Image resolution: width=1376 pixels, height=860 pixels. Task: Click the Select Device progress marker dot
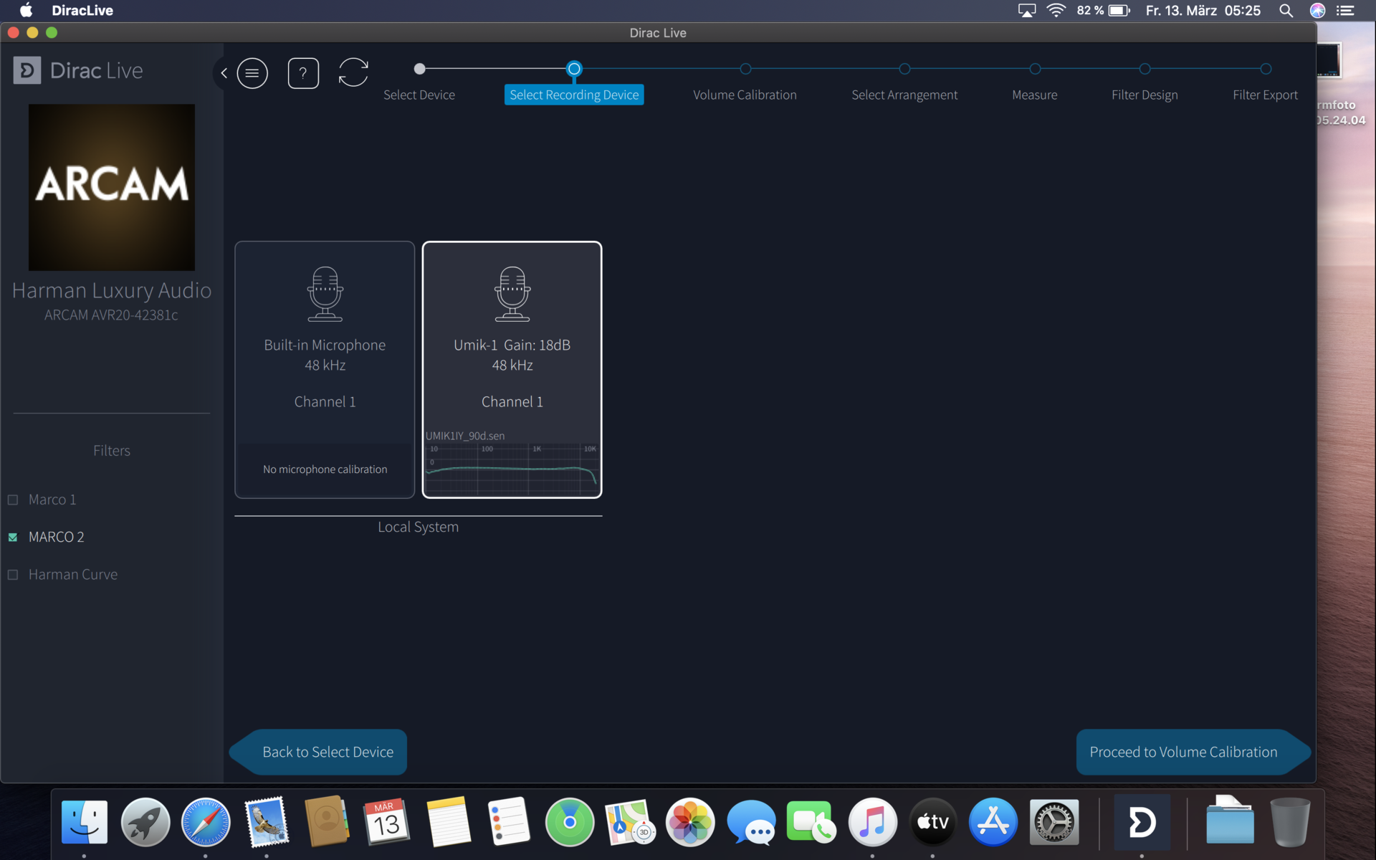pyautogui.click(x=420, y=69)
